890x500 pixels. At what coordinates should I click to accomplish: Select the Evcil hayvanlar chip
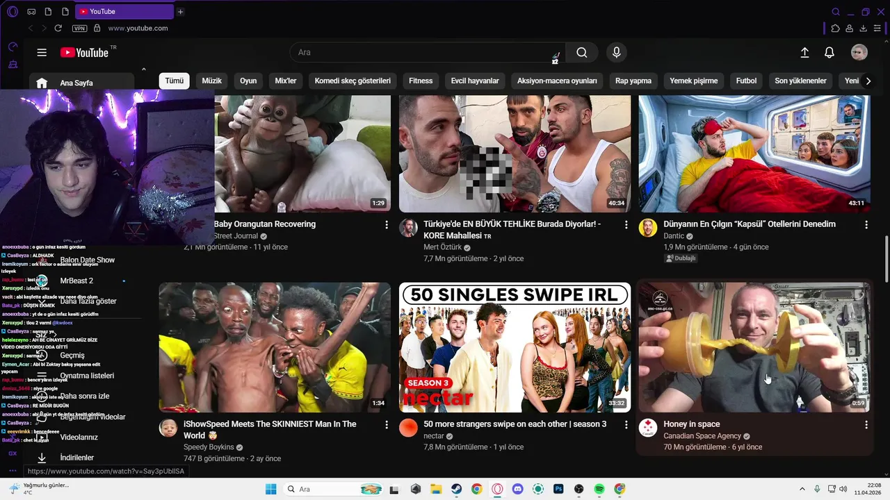475,81
